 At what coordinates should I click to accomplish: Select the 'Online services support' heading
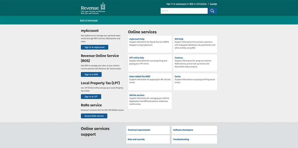coord(95,132)
